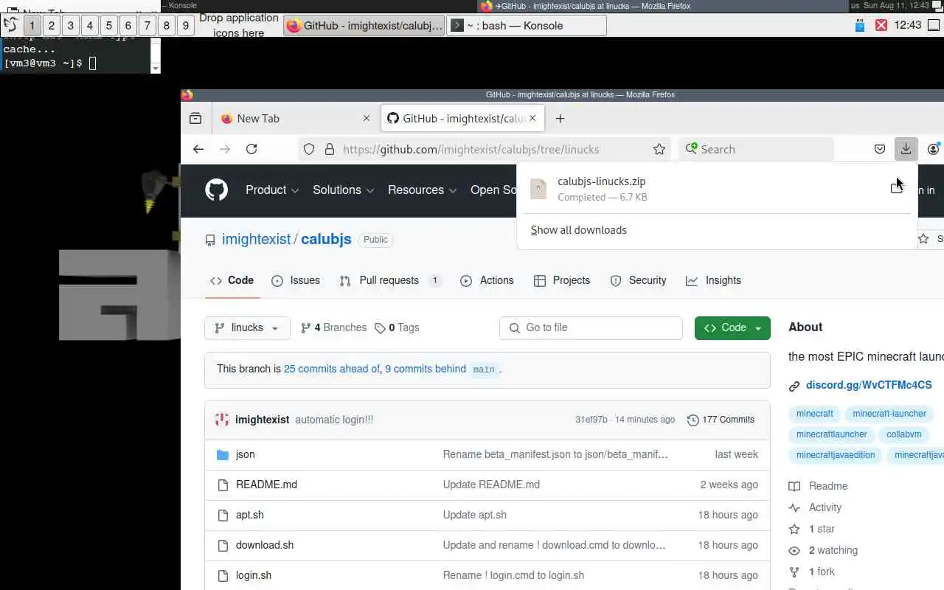Switch to virtual desktop 7
This screenshot has height=590, width=944.
(147, 25)
